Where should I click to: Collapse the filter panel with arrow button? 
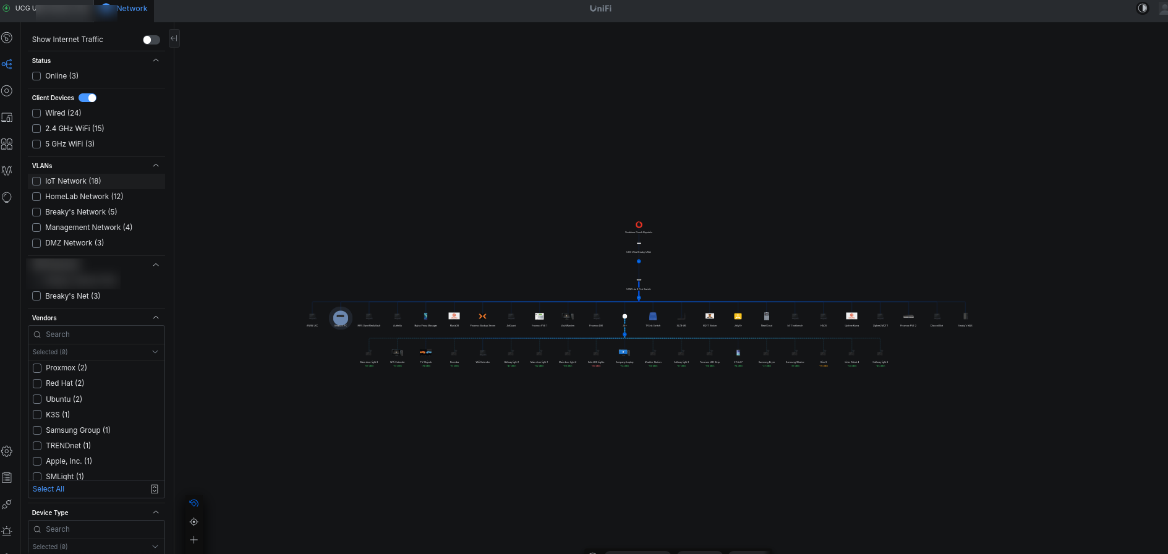click(174, 38)
